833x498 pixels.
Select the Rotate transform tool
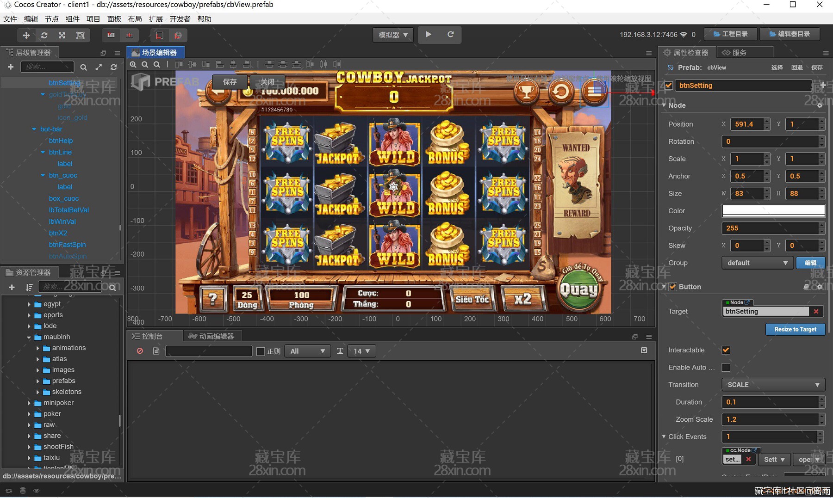click(x=44, y=35)
